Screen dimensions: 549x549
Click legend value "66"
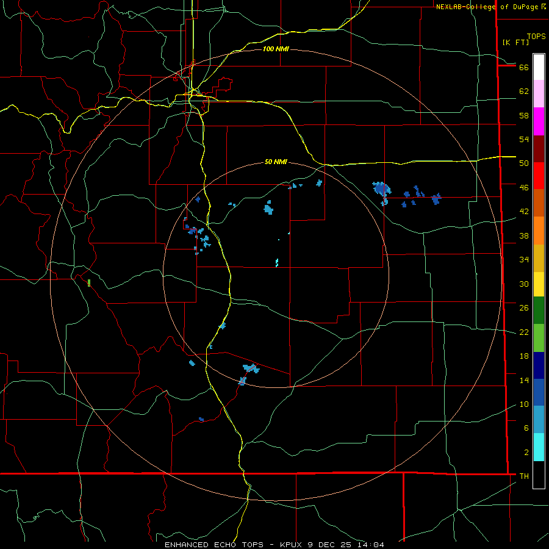tap(524, 67)
